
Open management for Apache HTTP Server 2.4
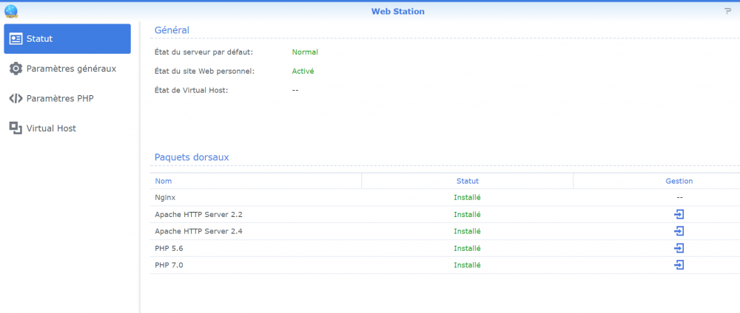click(679, 231)
